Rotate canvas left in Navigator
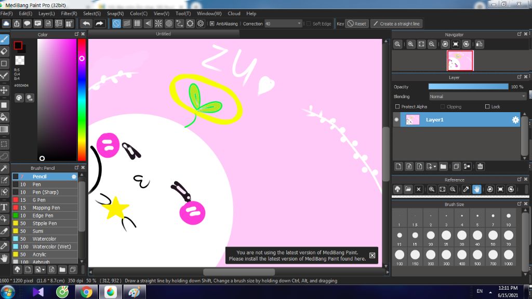Viewport: 532px width, 299px height. (x=445, y=44)
